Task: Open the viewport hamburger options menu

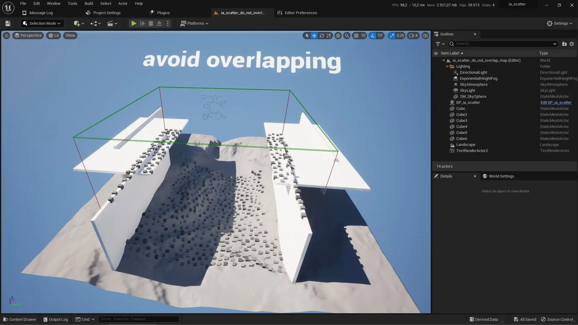Action: pos(6,36)
